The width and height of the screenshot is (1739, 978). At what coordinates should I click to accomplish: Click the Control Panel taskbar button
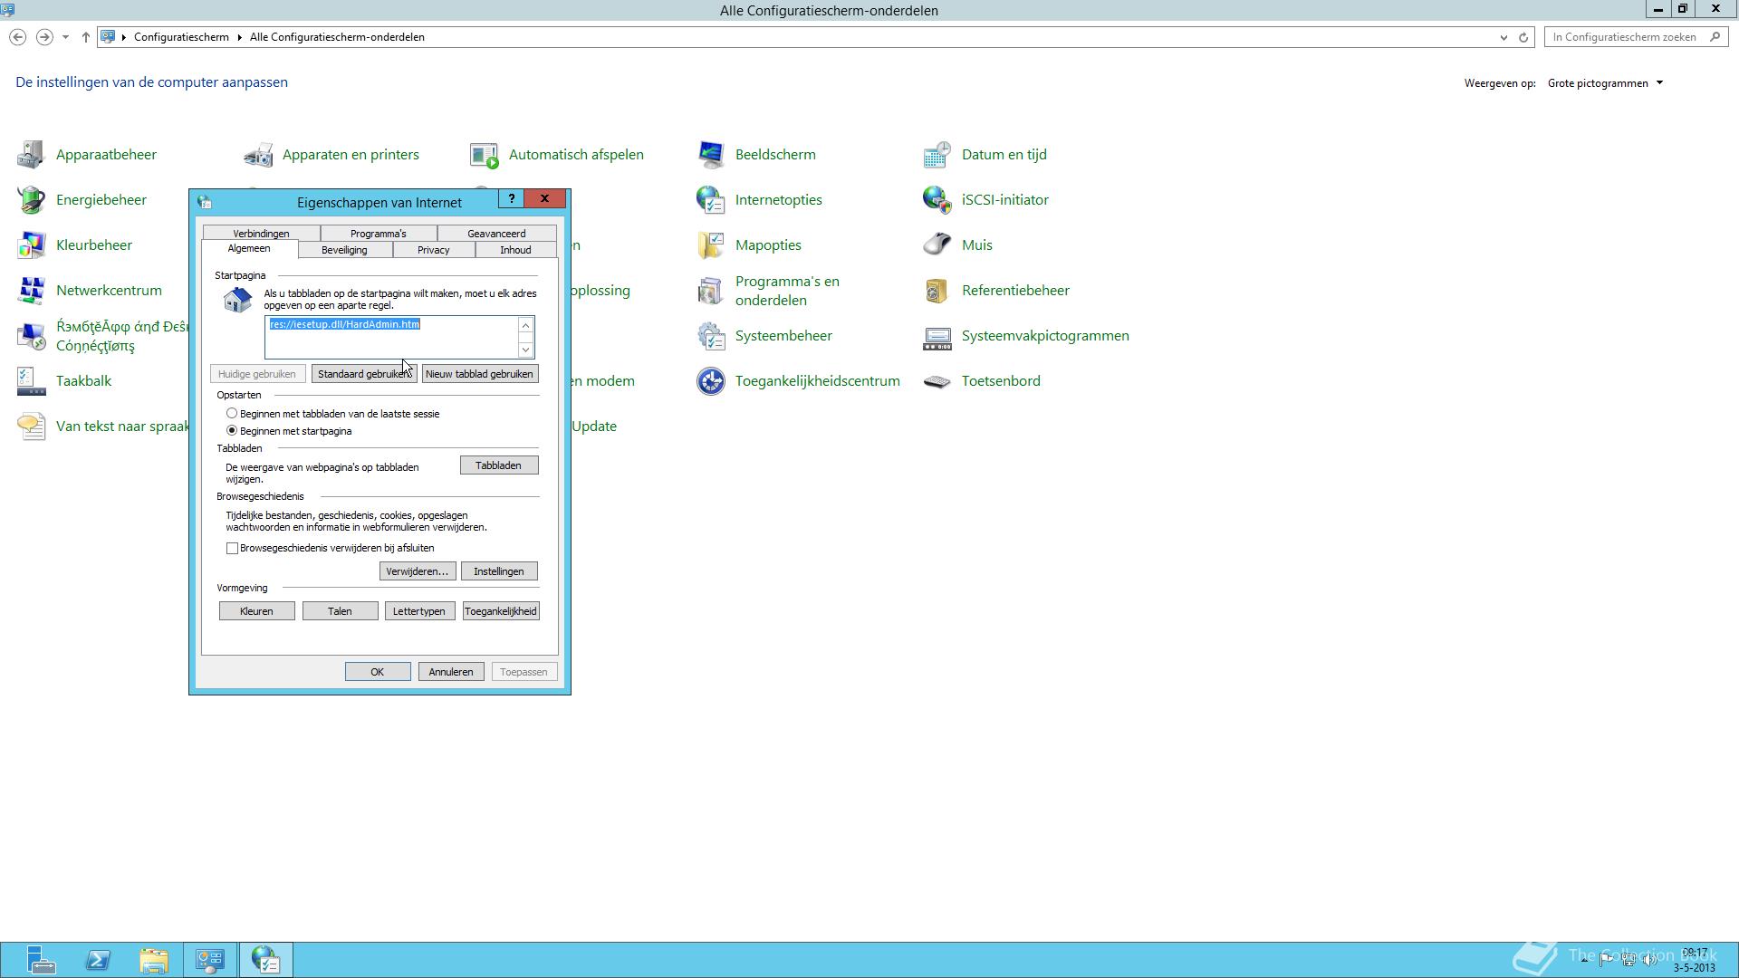tap(210, 960)
